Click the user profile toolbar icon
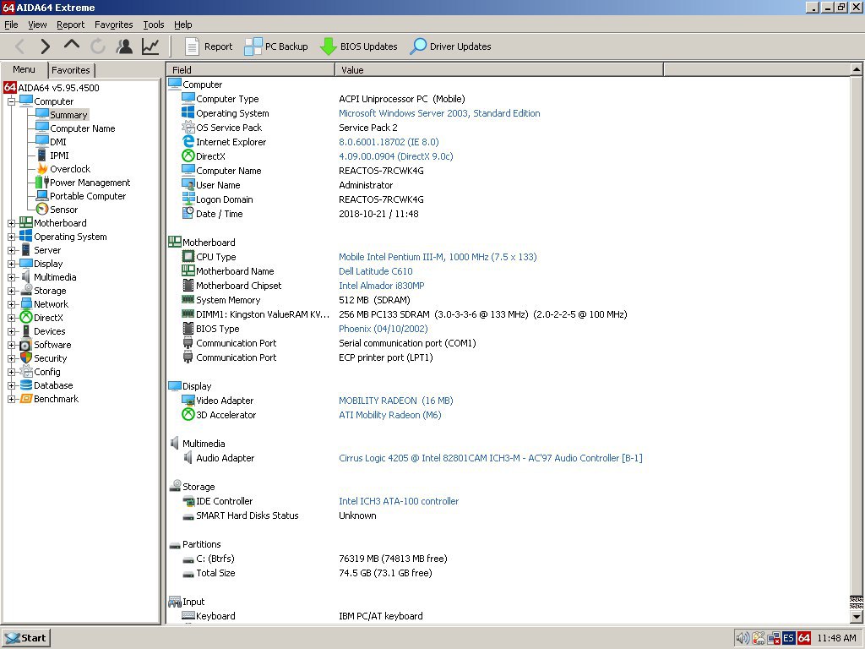 (x=124, y=46)
